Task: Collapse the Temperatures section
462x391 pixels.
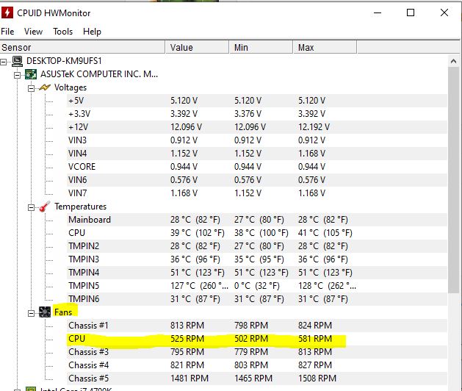Action: (31, 207)
